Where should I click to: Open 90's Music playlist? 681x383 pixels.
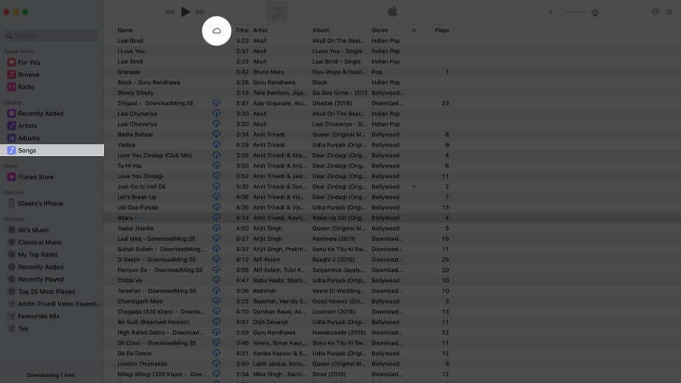[33, 230]
